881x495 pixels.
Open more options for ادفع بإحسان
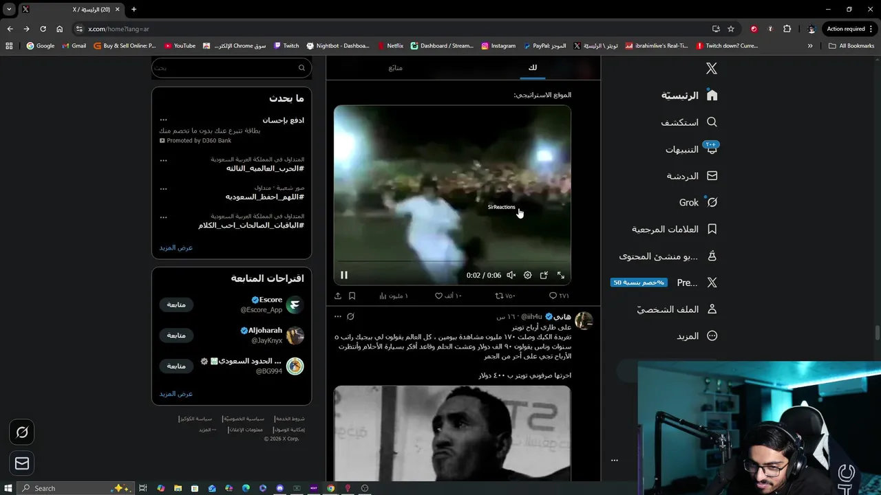coord(163,120)
